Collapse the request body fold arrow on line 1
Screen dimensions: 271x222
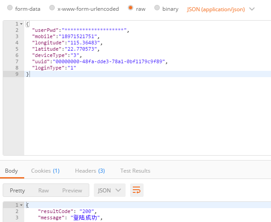(21, 24)
